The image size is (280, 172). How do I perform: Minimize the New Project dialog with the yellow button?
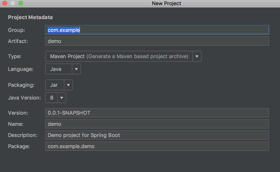click(13, 3)
